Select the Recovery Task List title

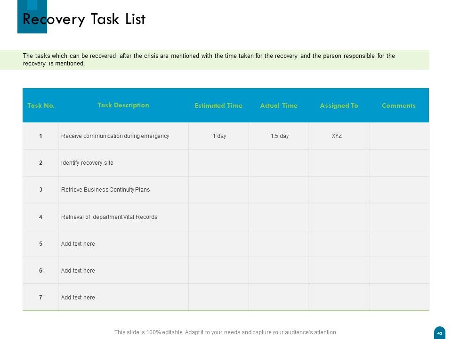coord(84,19)
